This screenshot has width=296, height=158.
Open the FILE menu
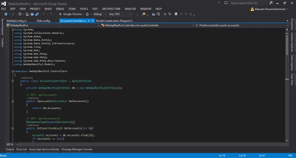click(x=3, y=9)
